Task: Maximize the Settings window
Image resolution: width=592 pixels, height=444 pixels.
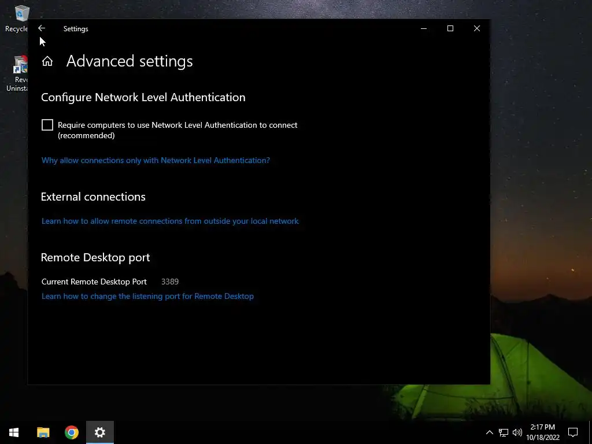Action: pos(450,29)
